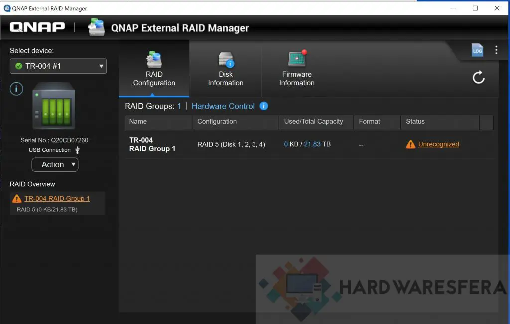Click the RAID 5 (0 KB/21.83 TB) summary text
The width and height of the screenshot is (510, 324).
pyautogui.click(x=47, y=210)
